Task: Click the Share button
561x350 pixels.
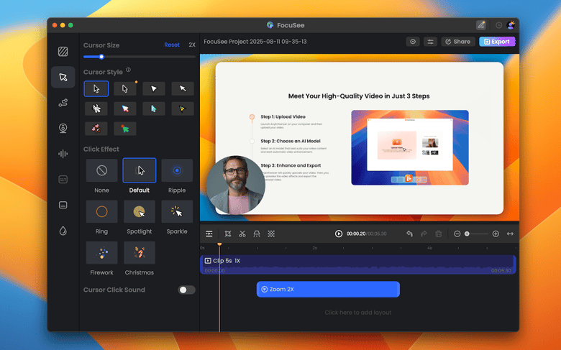Action: (x=458, y=42)
